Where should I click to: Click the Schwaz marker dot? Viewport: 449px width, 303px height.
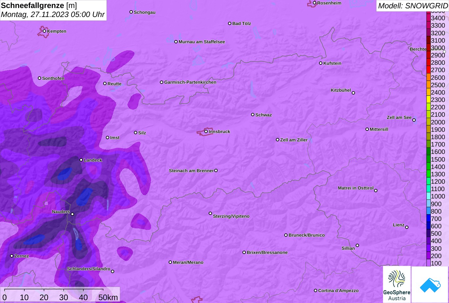(x=253, y=114)
